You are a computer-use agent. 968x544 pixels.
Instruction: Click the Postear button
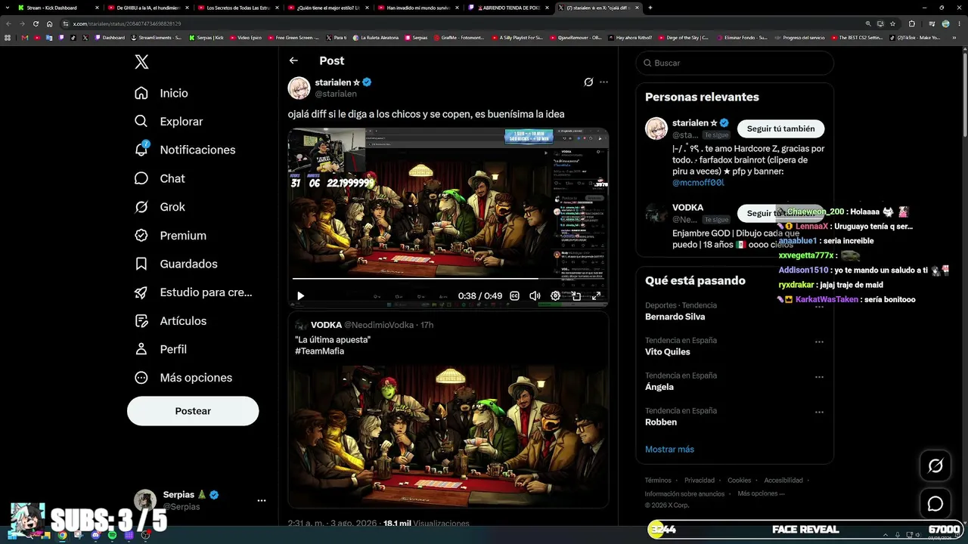[x=193, y=411]
